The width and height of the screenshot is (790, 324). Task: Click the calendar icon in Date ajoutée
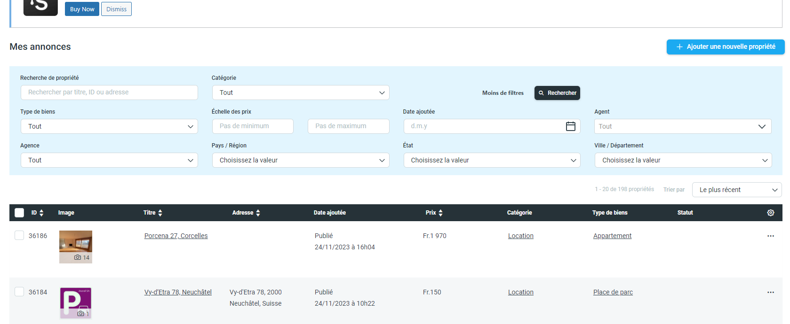[x=570, y=126]
